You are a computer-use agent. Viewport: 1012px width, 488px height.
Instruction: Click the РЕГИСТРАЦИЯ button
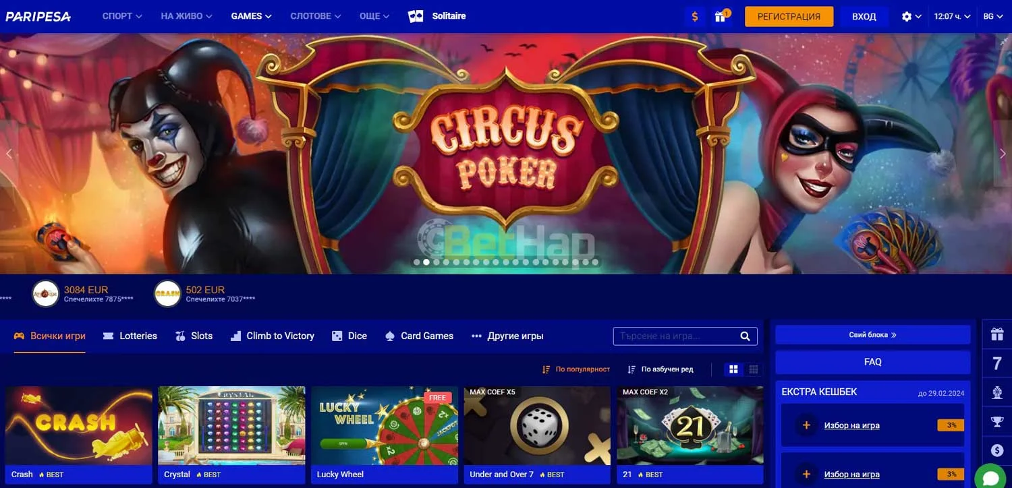pyautogui.click(x=788, y=16)
